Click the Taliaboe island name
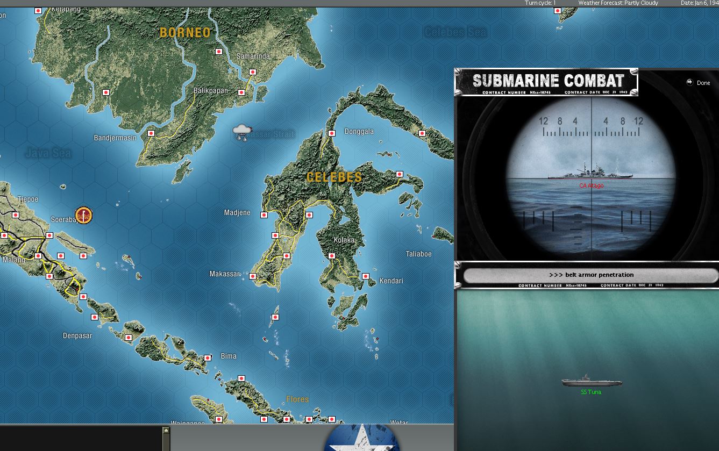This screenshot has width=719, height=451. pyautogui.click(x=419, y=254)
